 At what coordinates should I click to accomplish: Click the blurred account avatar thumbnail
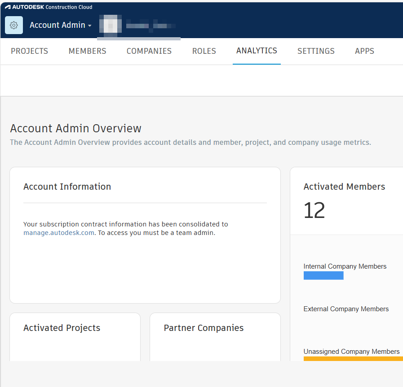111,25
